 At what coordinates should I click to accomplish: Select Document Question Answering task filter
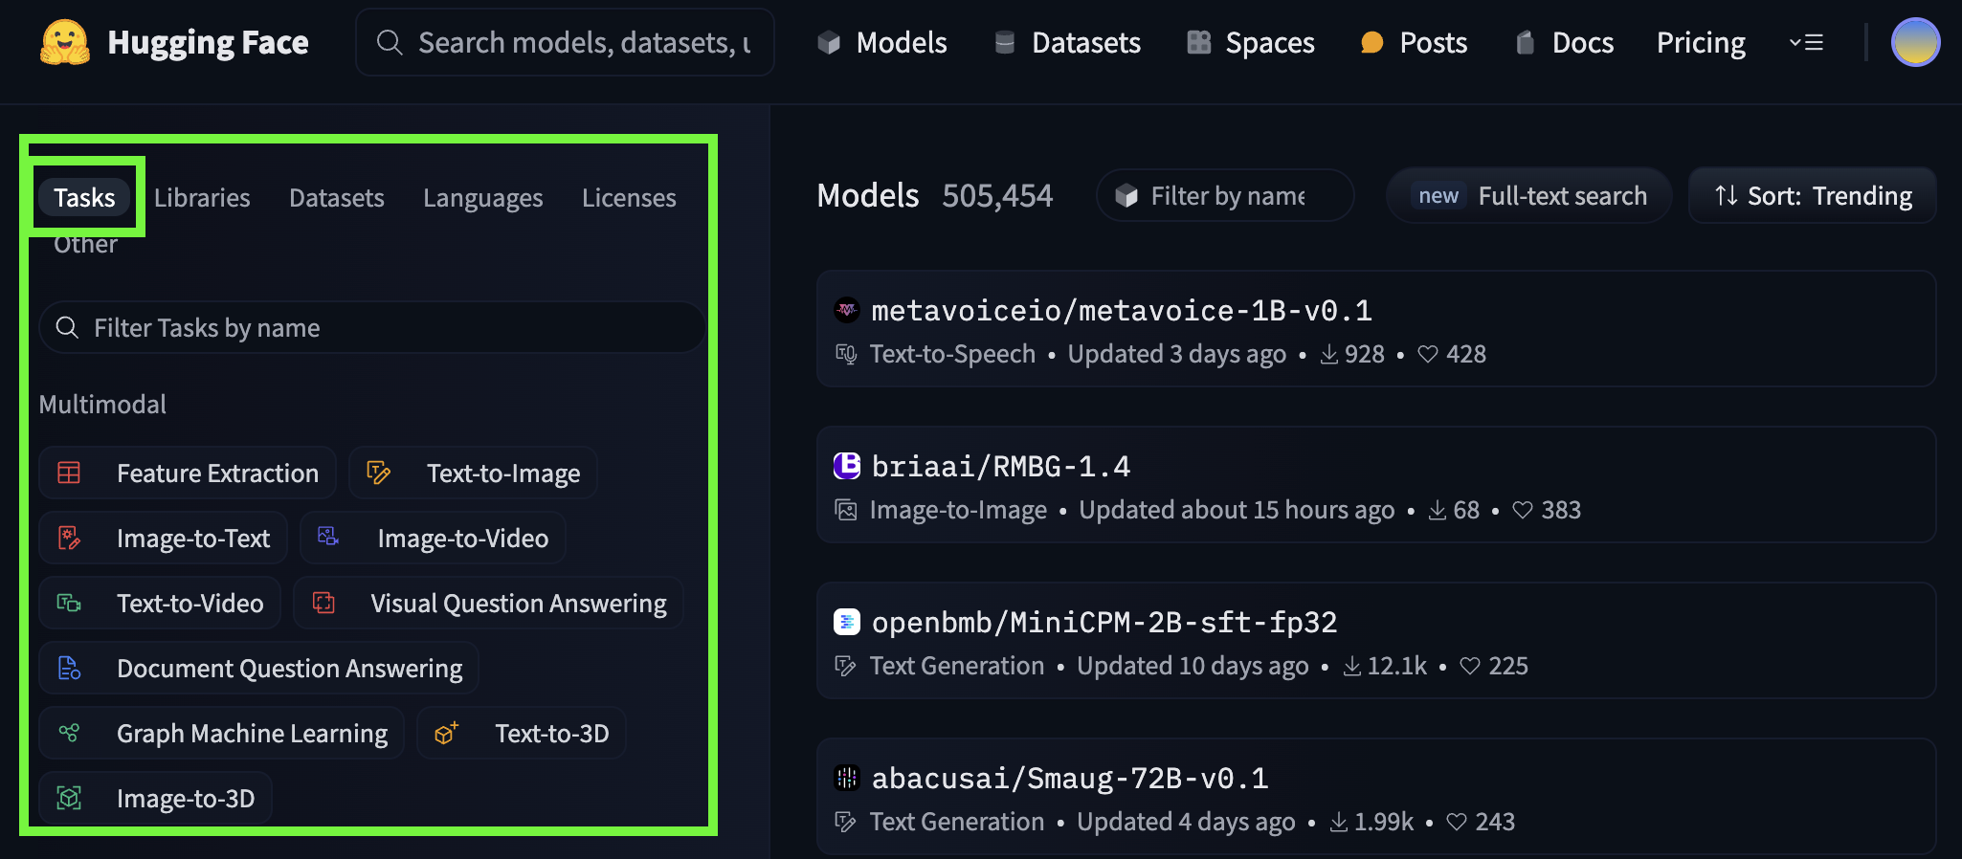point(258,668)
